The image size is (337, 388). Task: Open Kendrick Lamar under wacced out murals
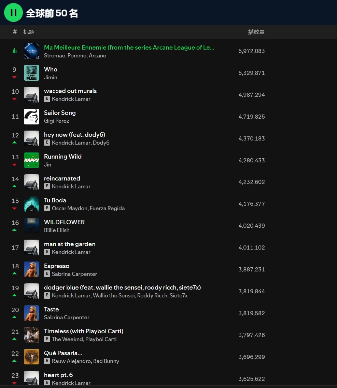click(71, 99)
